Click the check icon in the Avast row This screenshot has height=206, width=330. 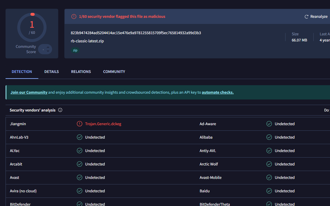80,177
